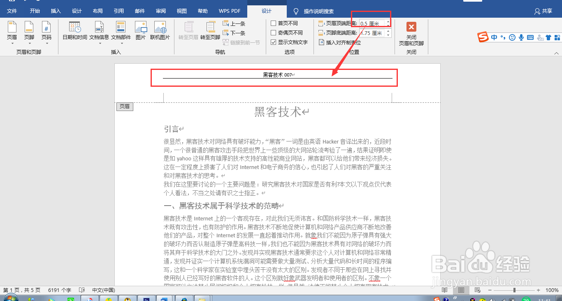Click the 100% zoom level

(552, 290)
